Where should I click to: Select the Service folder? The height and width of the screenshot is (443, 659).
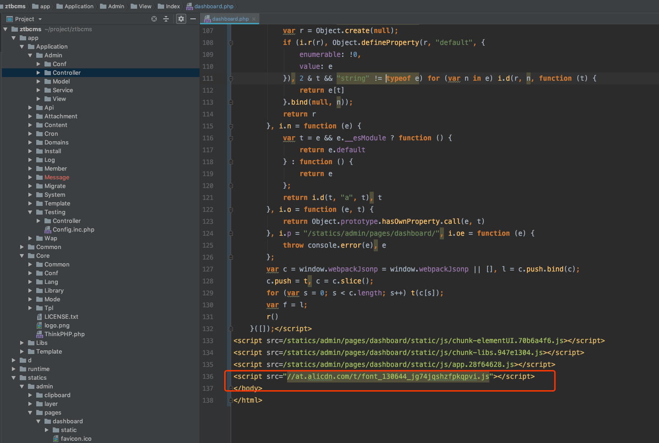pyautogui.click(x=63, y=90)
